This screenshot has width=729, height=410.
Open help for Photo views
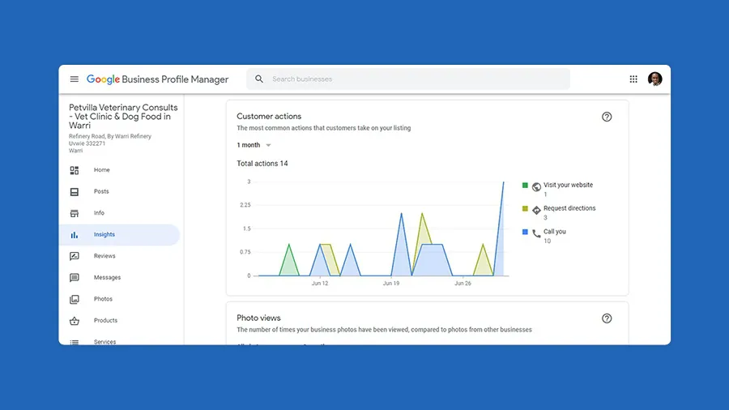[x=607, y=318]
